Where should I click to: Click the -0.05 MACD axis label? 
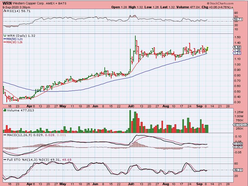point(238,152)
